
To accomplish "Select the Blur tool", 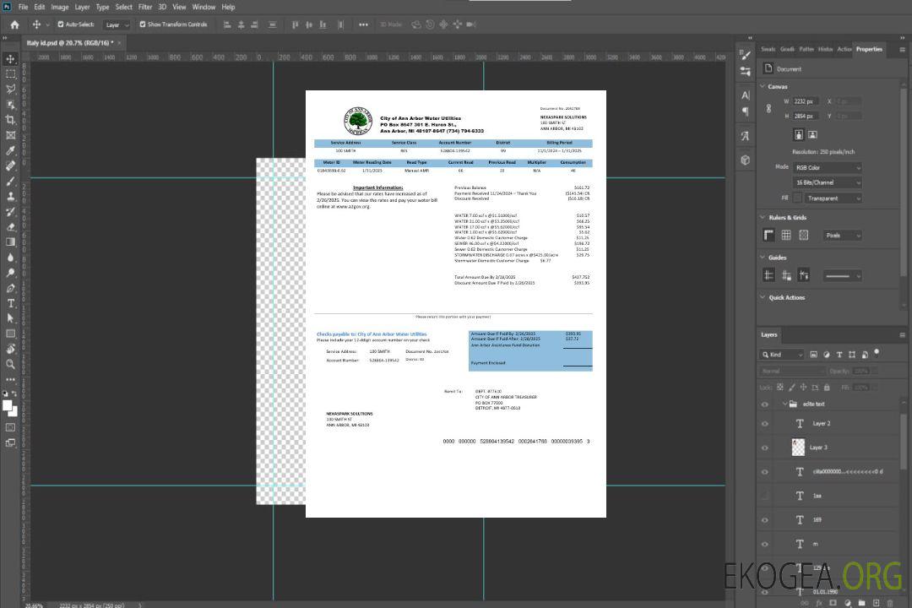I will [x=10, y=258].
